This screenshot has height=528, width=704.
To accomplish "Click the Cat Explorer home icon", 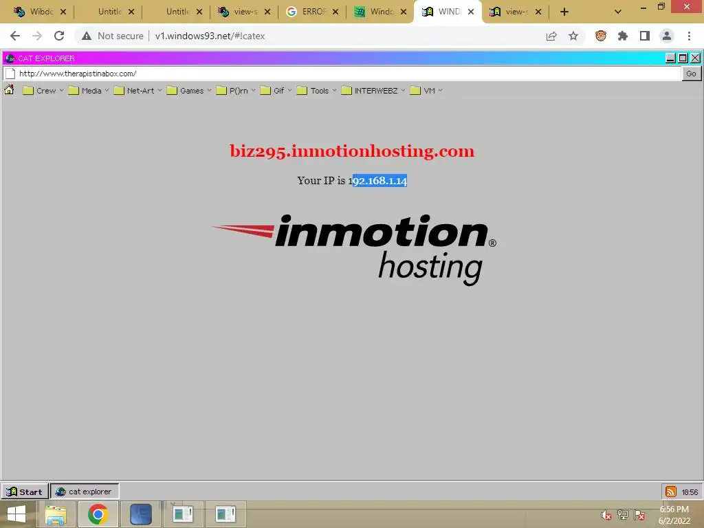I will point(9,90).
